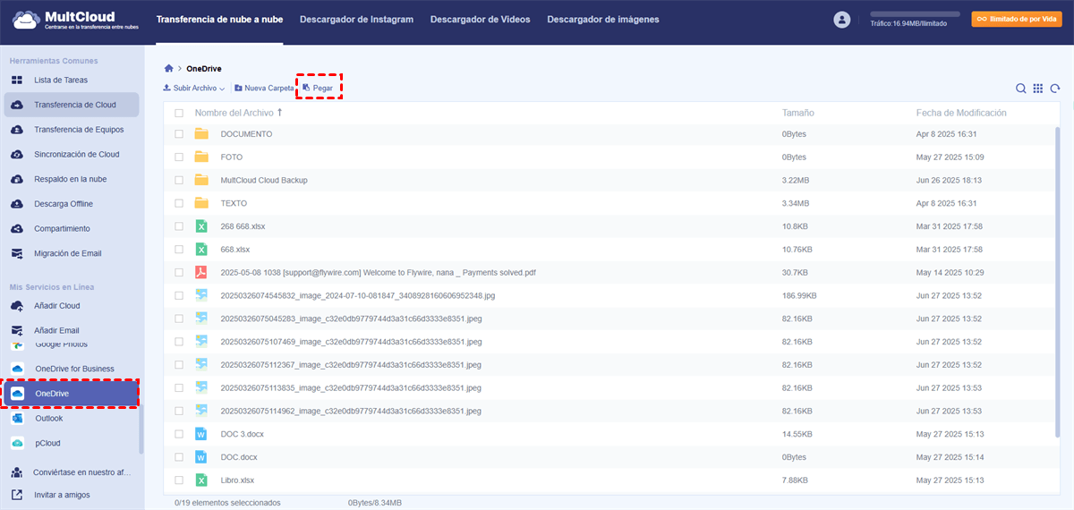The width and height of the screenshot is (1074, 510).
Task: Click the MultCloud logo icon
Action: click(26, 19)
